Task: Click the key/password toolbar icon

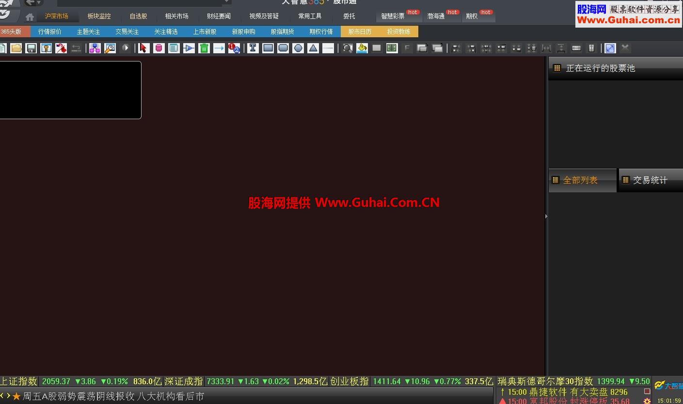Action: [x=46, y=48]
